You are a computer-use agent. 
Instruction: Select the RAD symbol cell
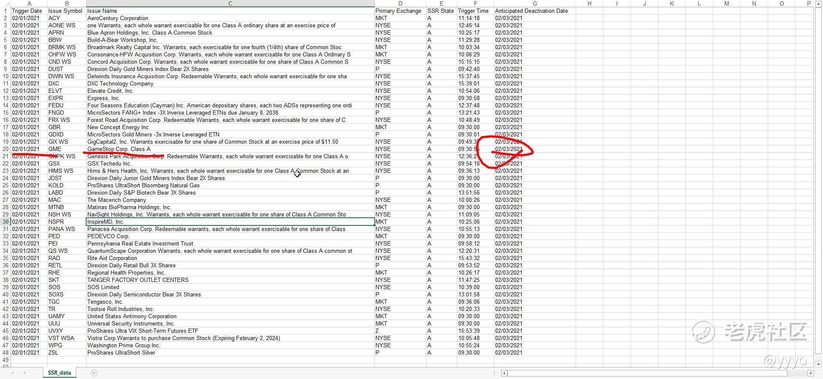(67, 258)
